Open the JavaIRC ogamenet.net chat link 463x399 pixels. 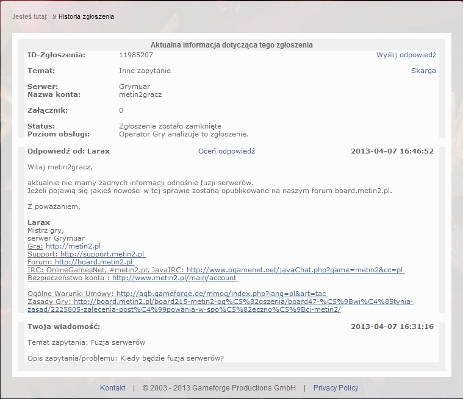click(295, 270)
